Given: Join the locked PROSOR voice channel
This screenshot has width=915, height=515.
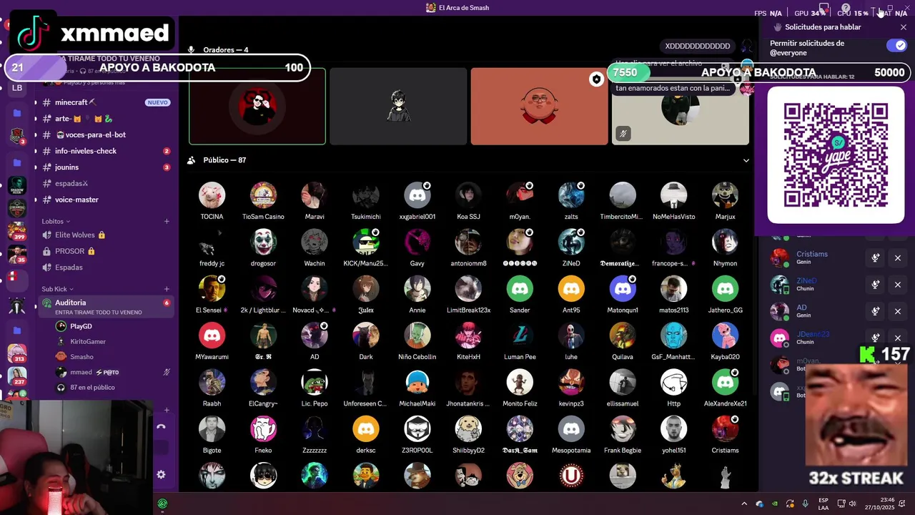Looking at the screenshot, I should tap(106, 251).
